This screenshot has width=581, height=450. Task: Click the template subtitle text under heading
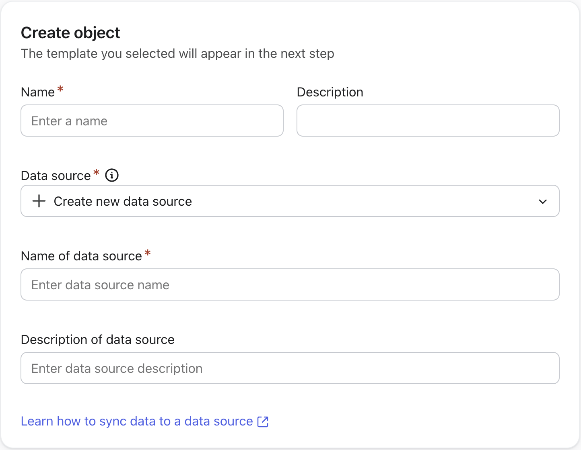pyautogui.click(x=177, y=53)
